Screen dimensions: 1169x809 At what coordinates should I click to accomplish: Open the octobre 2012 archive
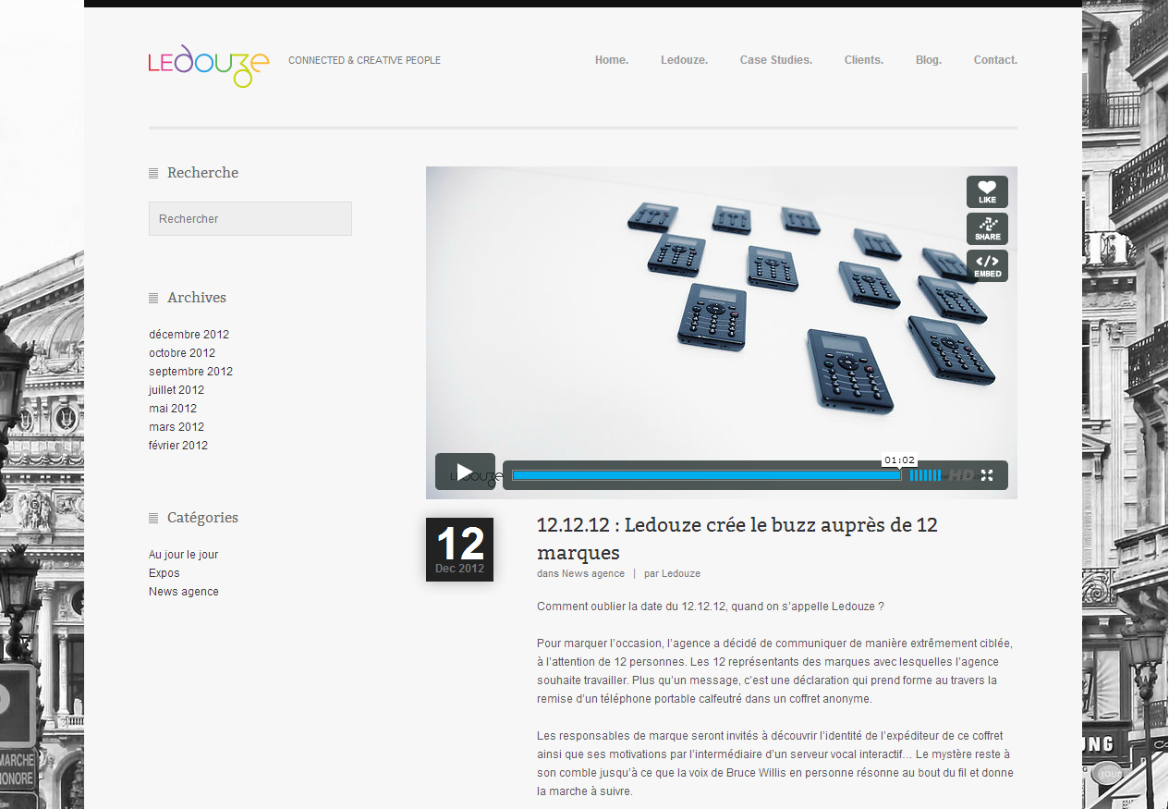182,353
